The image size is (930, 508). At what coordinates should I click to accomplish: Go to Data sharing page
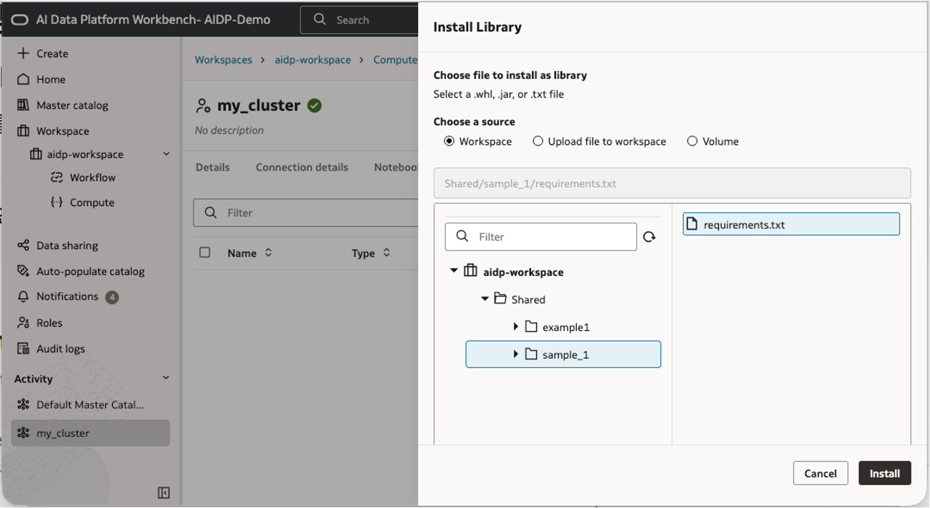pyautogui.click(x=67, y=245)
